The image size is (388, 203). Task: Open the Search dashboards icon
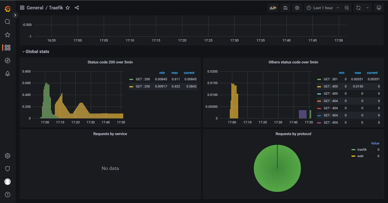point(7,22)
